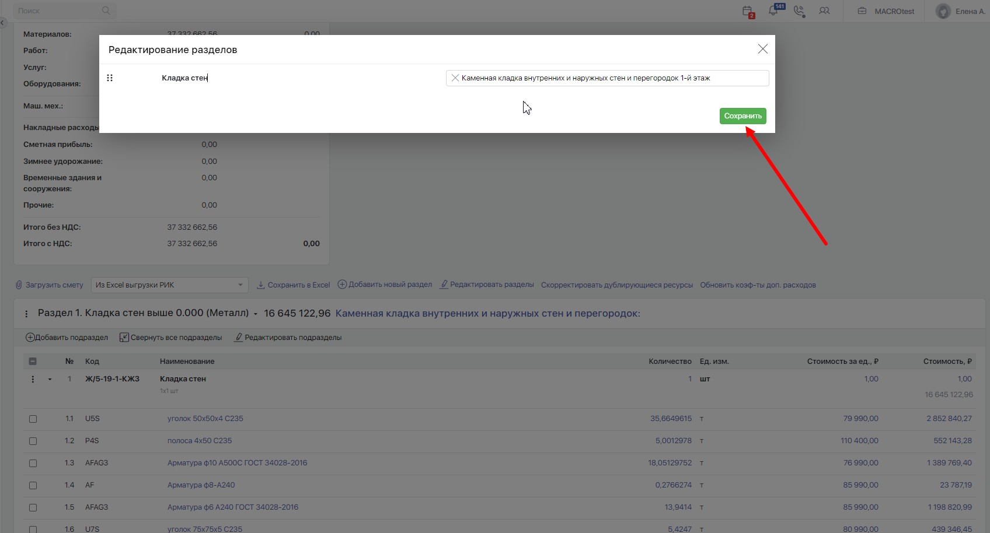Toggle the select-all checkbox in table header

(33, 361)
